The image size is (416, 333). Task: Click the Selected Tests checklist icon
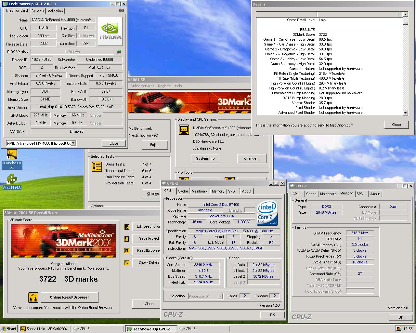[x=97, y=167]
